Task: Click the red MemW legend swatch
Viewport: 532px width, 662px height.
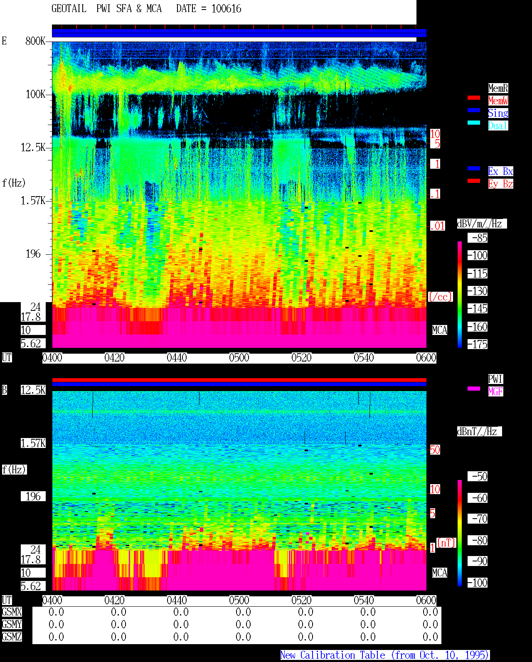Action: pyautogui.click(x=474, y=98)
